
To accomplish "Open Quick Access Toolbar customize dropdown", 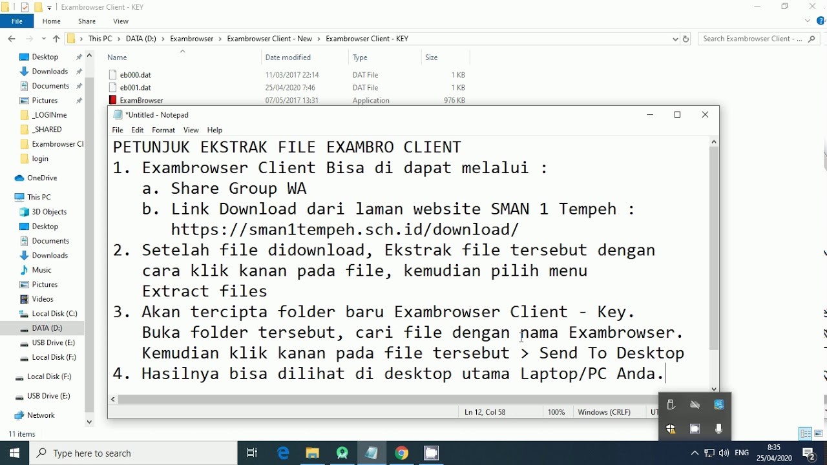I will click(x=49, y=8).
